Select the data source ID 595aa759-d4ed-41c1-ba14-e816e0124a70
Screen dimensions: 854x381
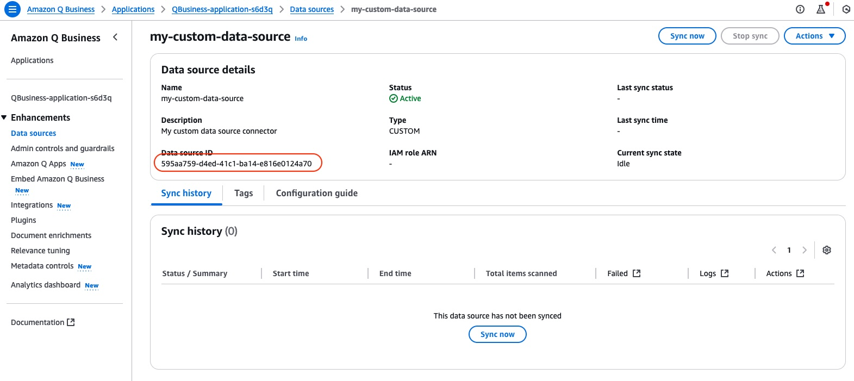[236, 164]
